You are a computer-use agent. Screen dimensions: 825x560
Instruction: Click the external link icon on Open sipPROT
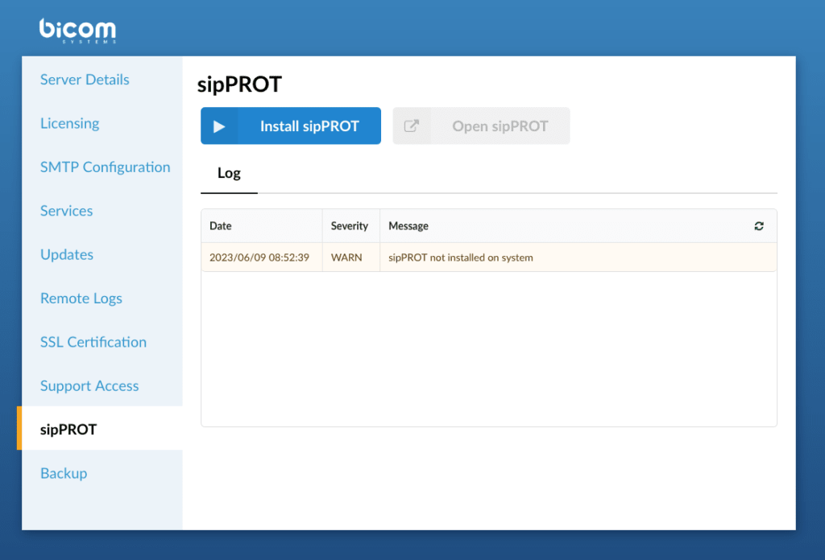click(412, 126)
